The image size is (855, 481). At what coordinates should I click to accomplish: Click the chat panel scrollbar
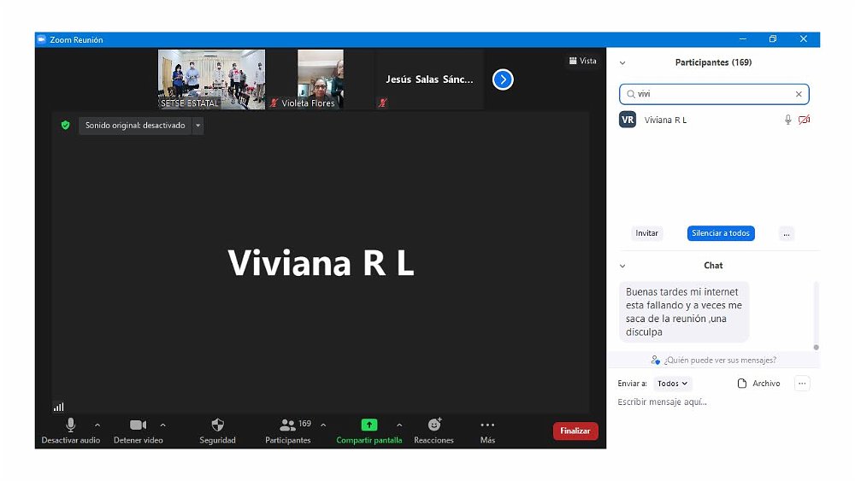[816, 316]
